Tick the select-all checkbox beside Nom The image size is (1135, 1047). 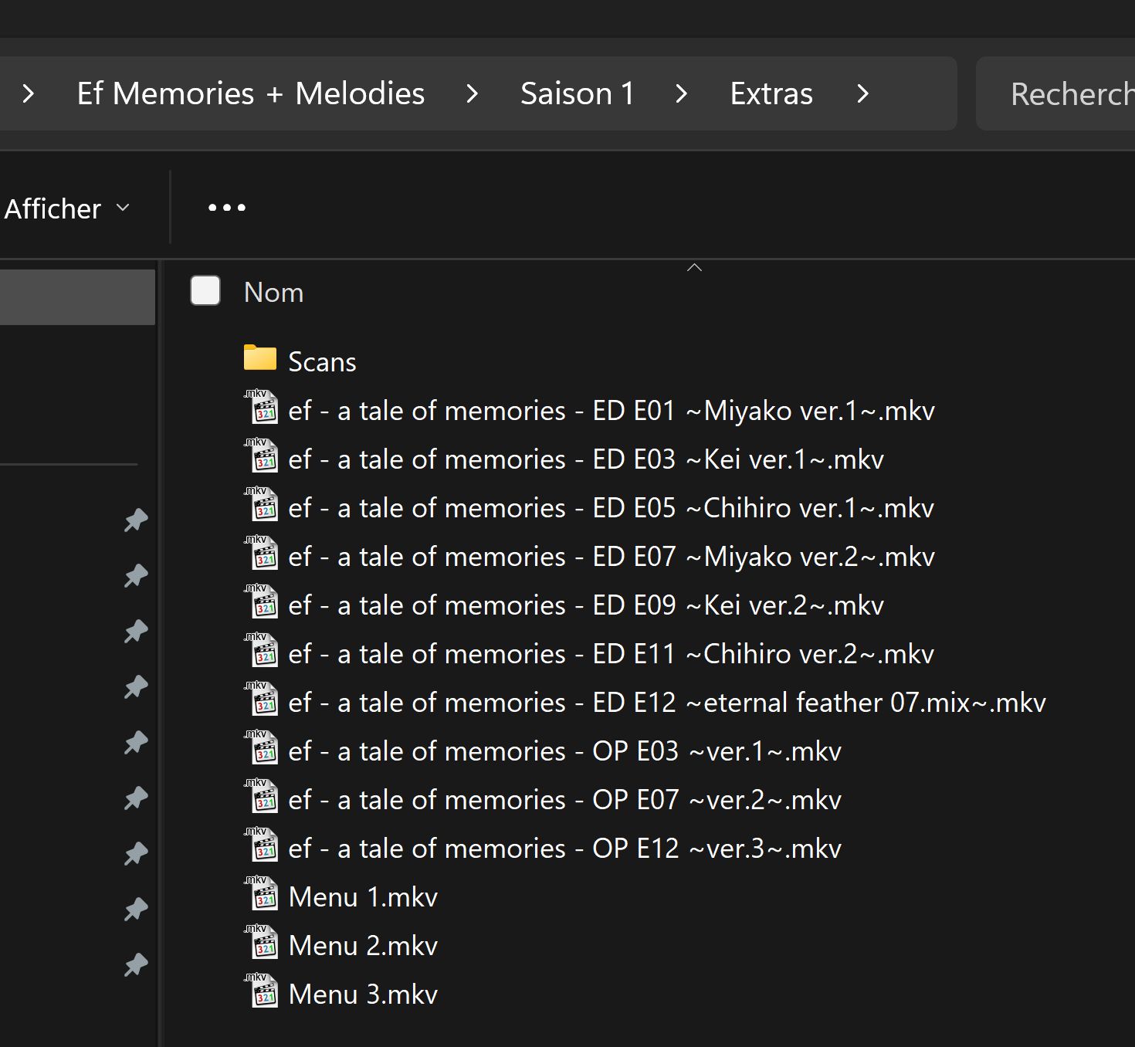pyautogui.click(x=205, y=291)
